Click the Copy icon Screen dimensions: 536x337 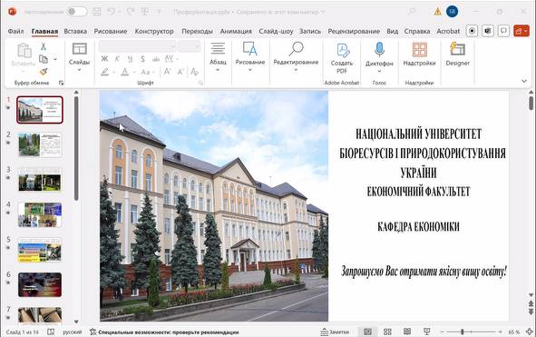(x=44, y=59)
